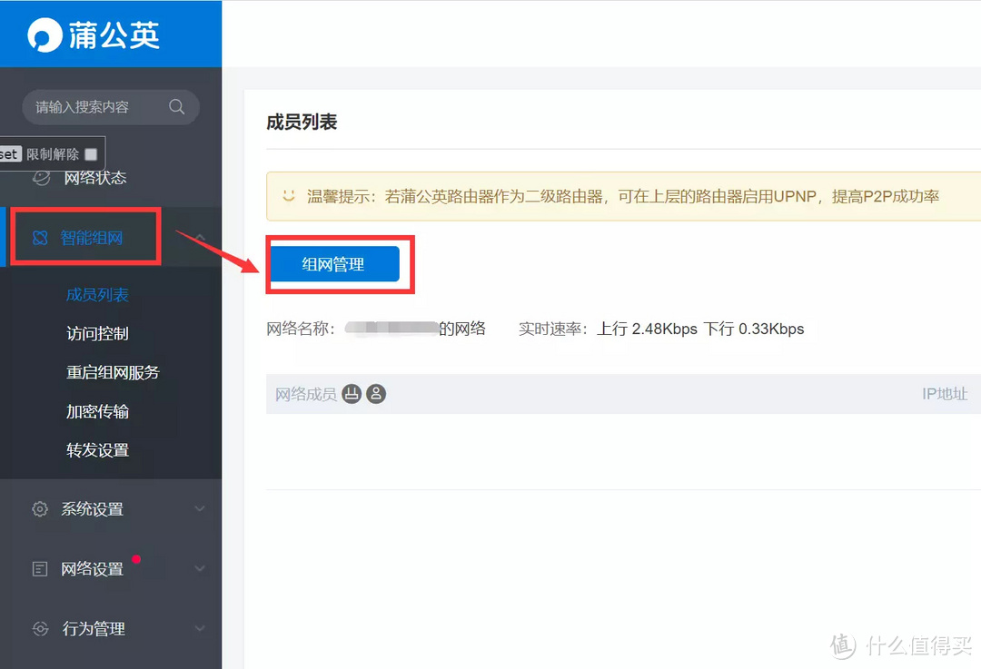Viewport: 981px width, 669px height.
Task: Select 成员列表 in the sidebar
Action: point(96,294)
